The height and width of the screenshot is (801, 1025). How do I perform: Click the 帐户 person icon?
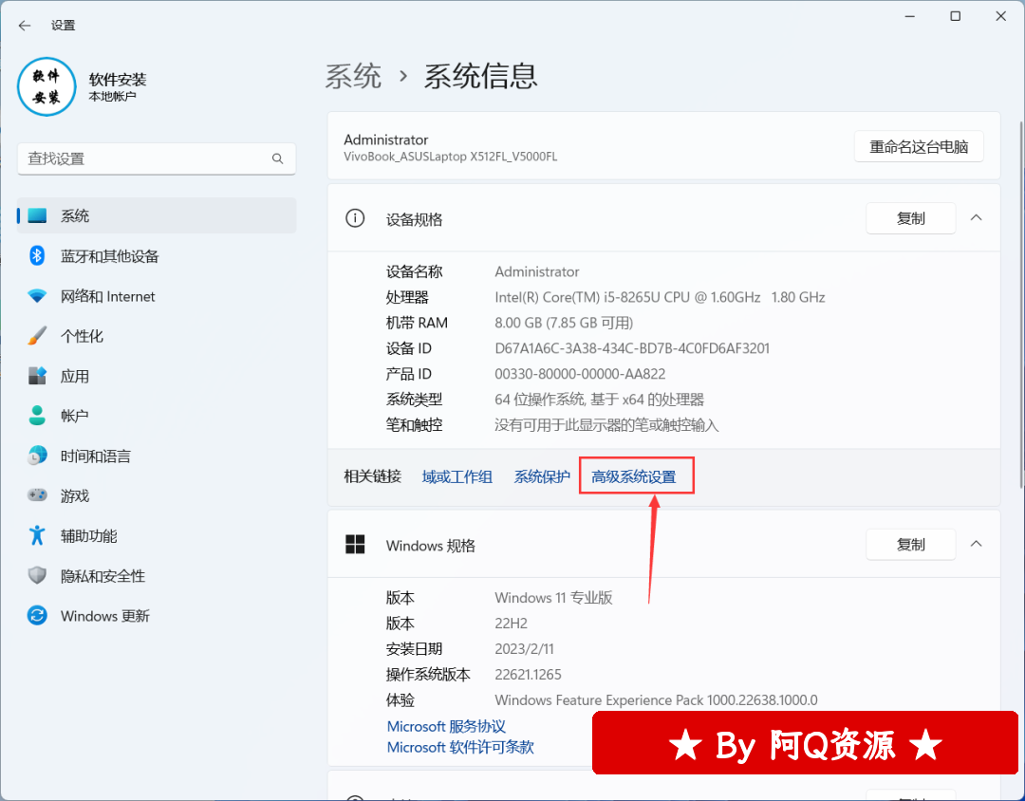pos(37,416)
